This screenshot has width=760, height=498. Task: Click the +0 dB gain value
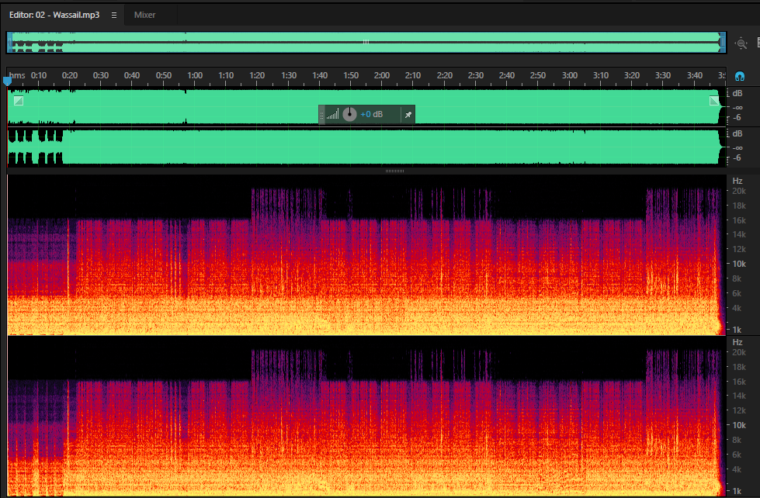pyautogui.click(x=371, y=114)
